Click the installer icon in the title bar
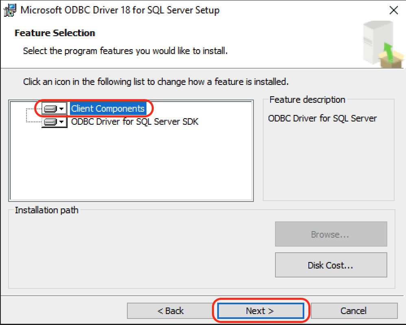Image resolution: width=406 pixels, height=325 pixels. pyautogui.click(x=9, y=10)
